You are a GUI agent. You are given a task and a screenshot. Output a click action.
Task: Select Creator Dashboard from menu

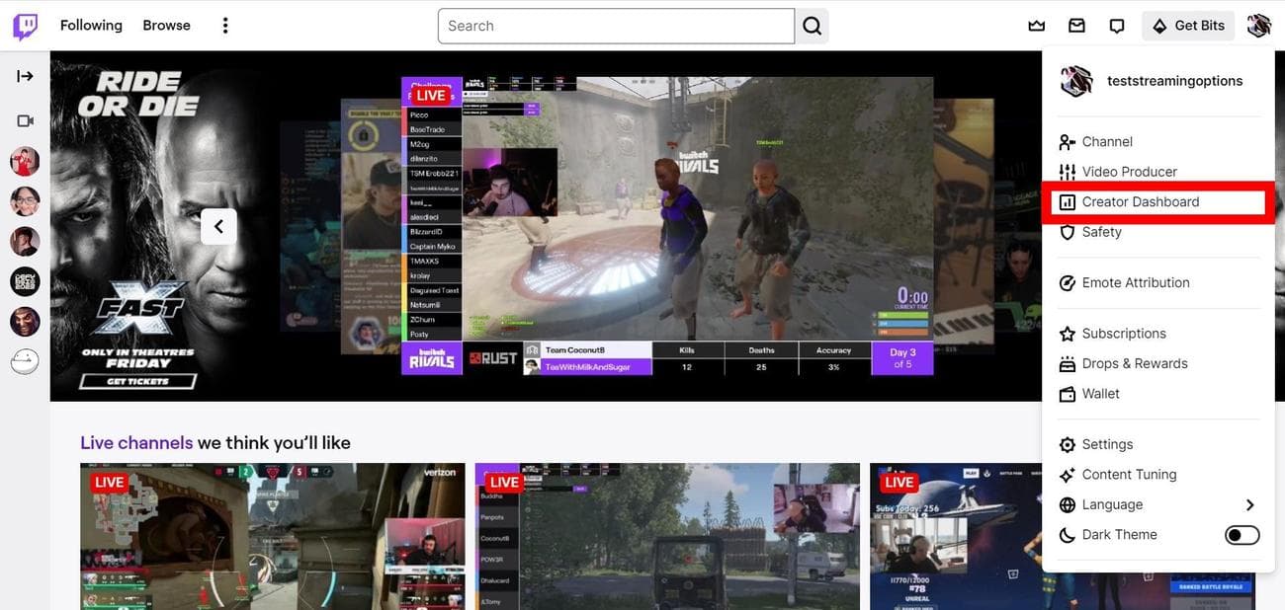[1140, 202]
